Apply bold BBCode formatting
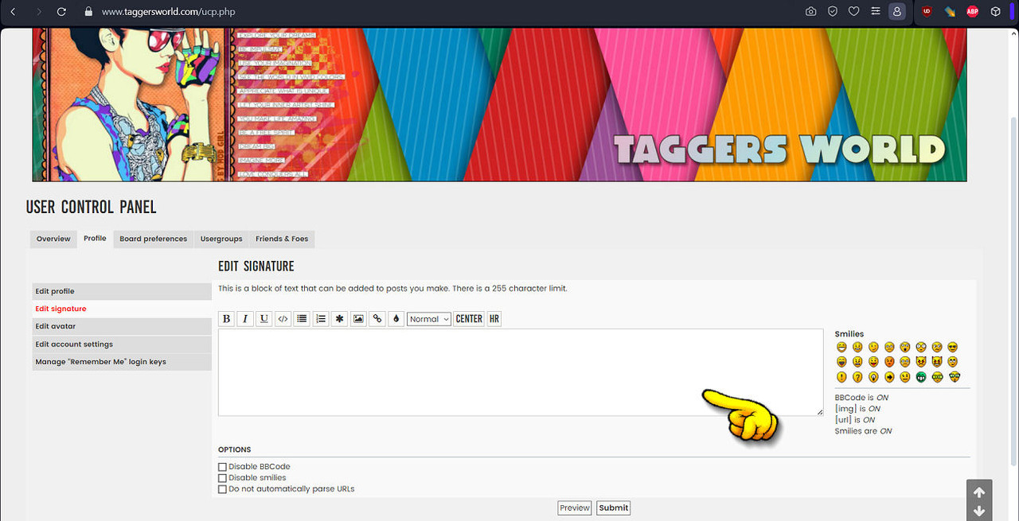The image size is (1019, 521). click(226, 319)
